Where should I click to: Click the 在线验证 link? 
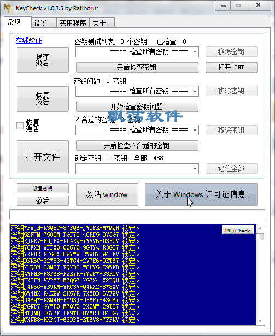coord(29,40)
